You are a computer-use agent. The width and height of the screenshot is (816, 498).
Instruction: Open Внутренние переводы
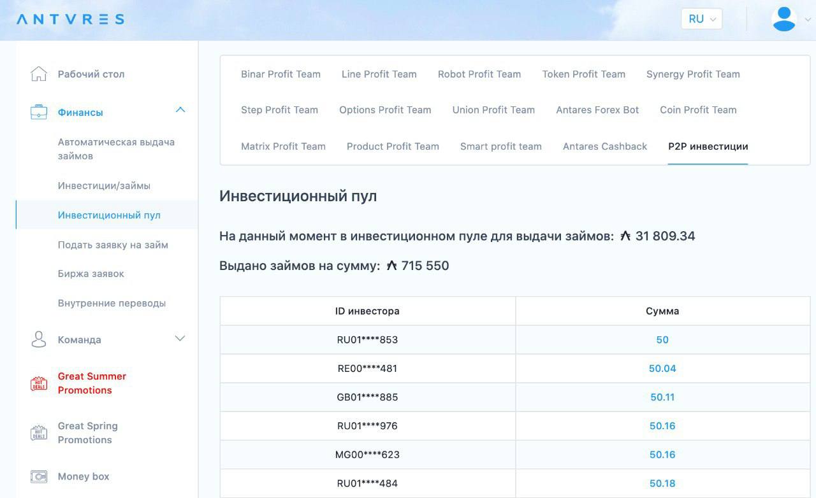click(112, 303)
